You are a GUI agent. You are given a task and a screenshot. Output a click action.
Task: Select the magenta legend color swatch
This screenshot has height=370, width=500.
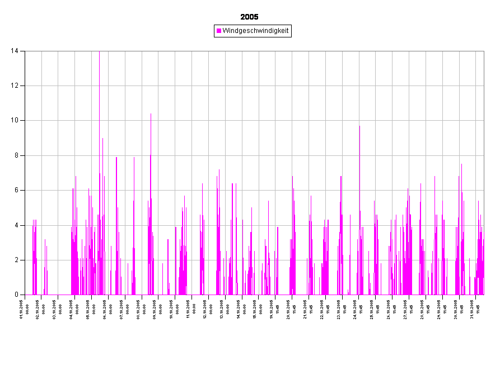click(x=219, y=31)
